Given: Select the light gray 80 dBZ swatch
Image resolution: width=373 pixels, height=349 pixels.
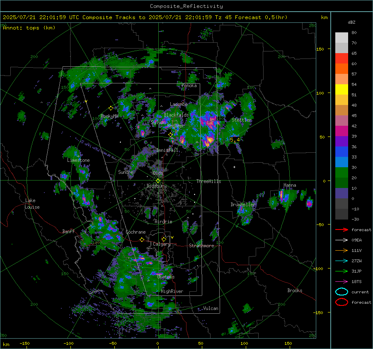Looking at the screenshot, I should [x=342, y=37].
